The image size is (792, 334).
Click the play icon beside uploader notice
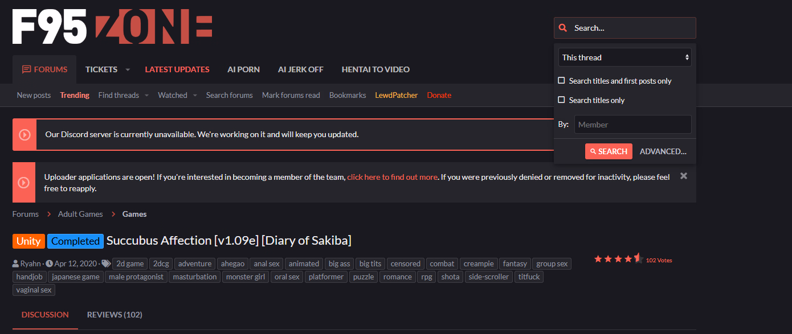tap(24, 182)
